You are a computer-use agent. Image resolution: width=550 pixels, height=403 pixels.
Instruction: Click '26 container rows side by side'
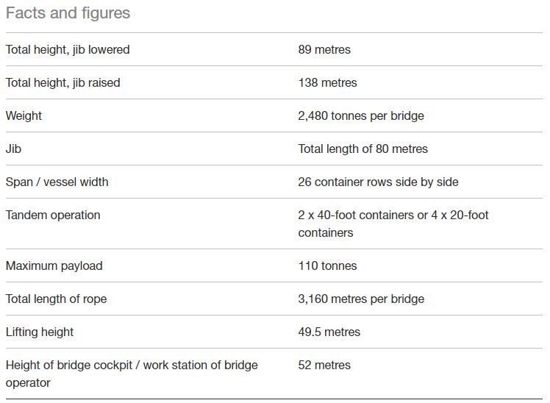[378, 182]
